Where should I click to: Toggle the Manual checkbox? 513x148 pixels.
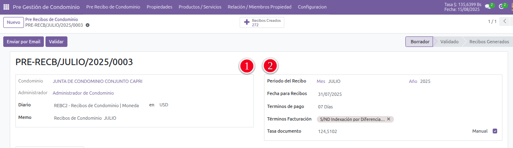(x=495, y=131)
